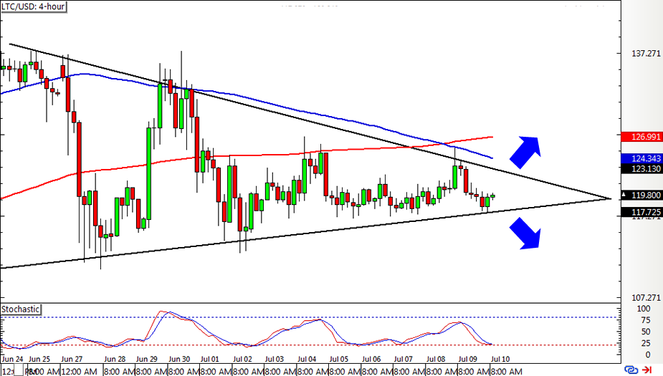Image resolution: width=663 pixels, height=376 pixels.
Task: Click the Jun 27 date label
Action: point(72,359)
